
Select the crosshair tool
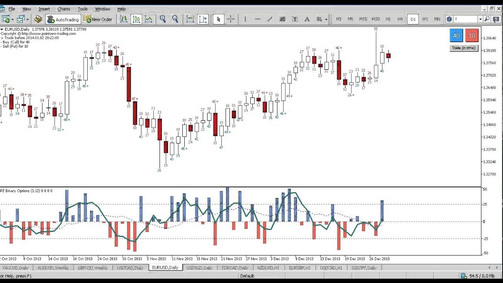coord(231,19)
